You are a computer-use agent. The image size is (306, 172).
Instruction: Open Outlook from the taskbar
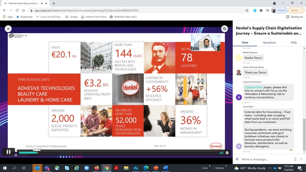coord(37,168)
